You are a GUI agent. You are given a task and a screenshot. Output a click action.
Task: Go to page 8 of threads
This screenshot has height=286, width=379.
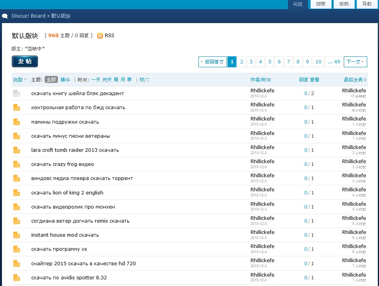click(x=298, y=62)
